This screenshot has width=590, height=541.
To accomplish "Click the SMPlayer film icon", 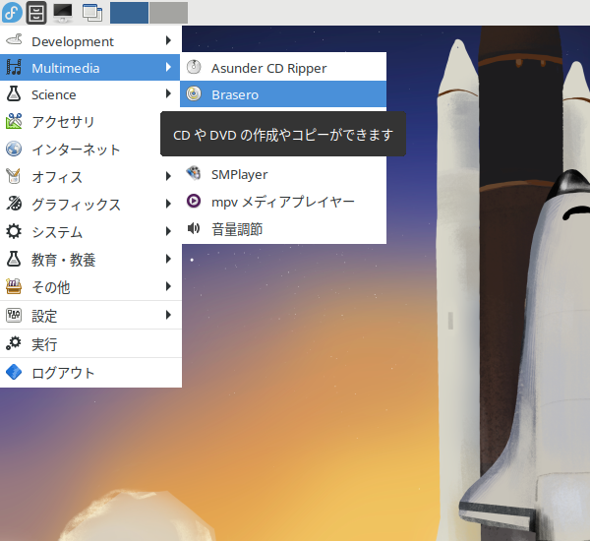I will 194,173.
